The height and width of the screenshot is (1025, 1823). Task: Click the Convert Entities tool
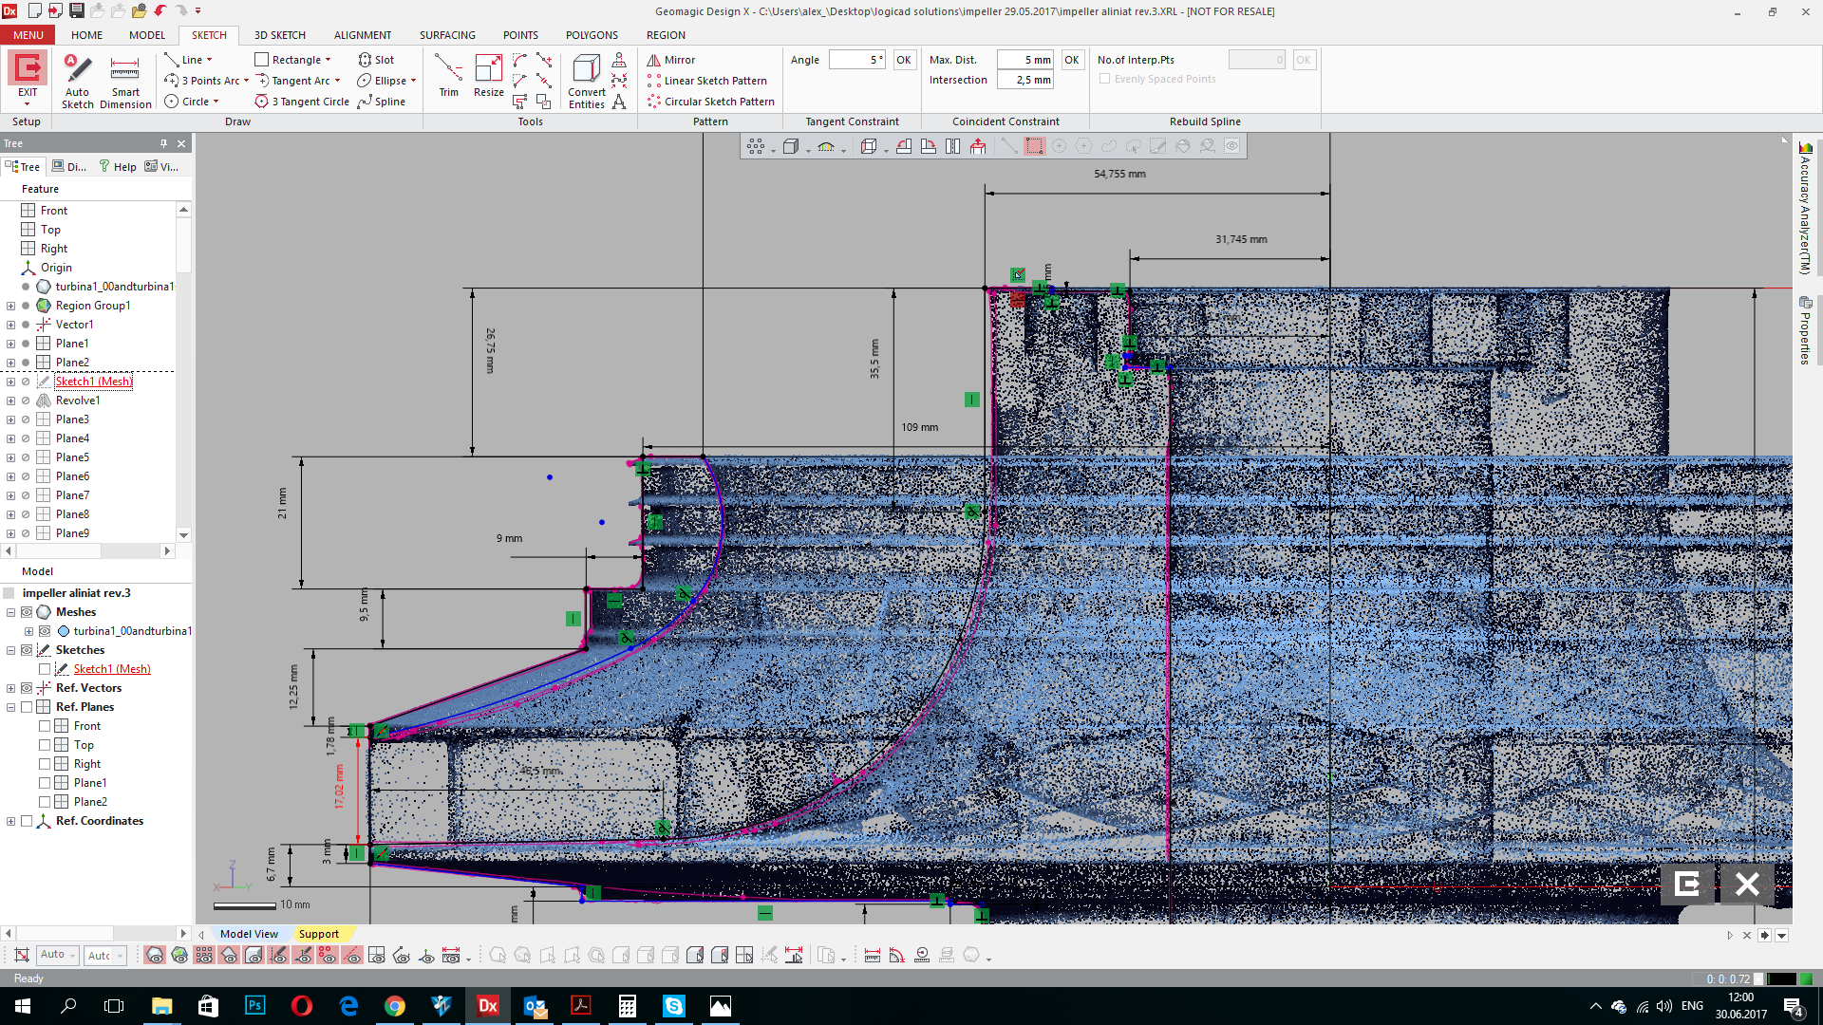(587, 82)
